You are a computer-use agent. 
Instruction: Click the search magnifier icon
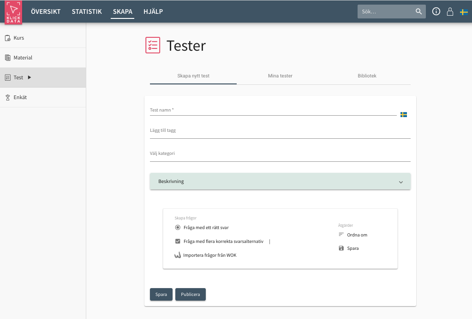pos(419,12)
